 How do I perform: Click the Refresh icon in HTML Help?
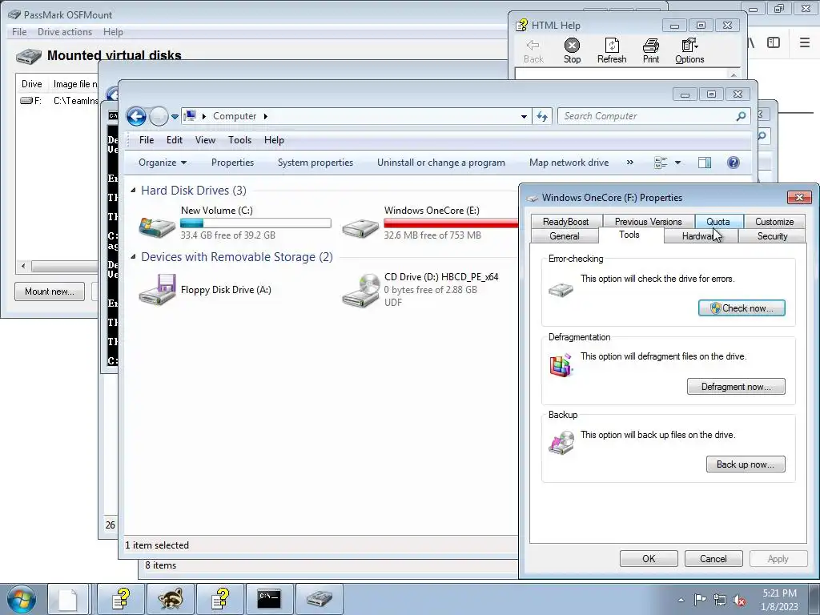[x=611, y=50]
